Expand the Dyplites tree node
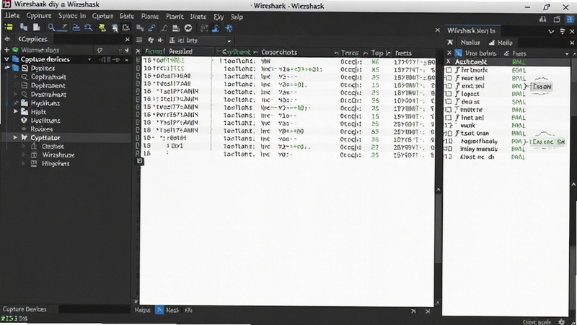 (7, 68)
